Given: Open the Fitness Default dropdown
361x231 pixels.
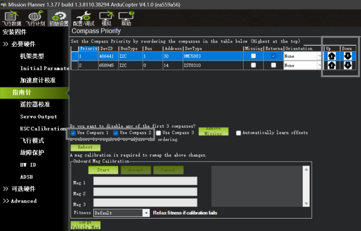Looking at the screenshot, I should (x=146, y=213).
